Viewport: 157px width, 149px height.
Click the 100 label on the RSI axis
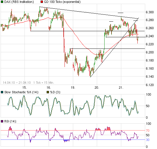click(x=148, y=124)
